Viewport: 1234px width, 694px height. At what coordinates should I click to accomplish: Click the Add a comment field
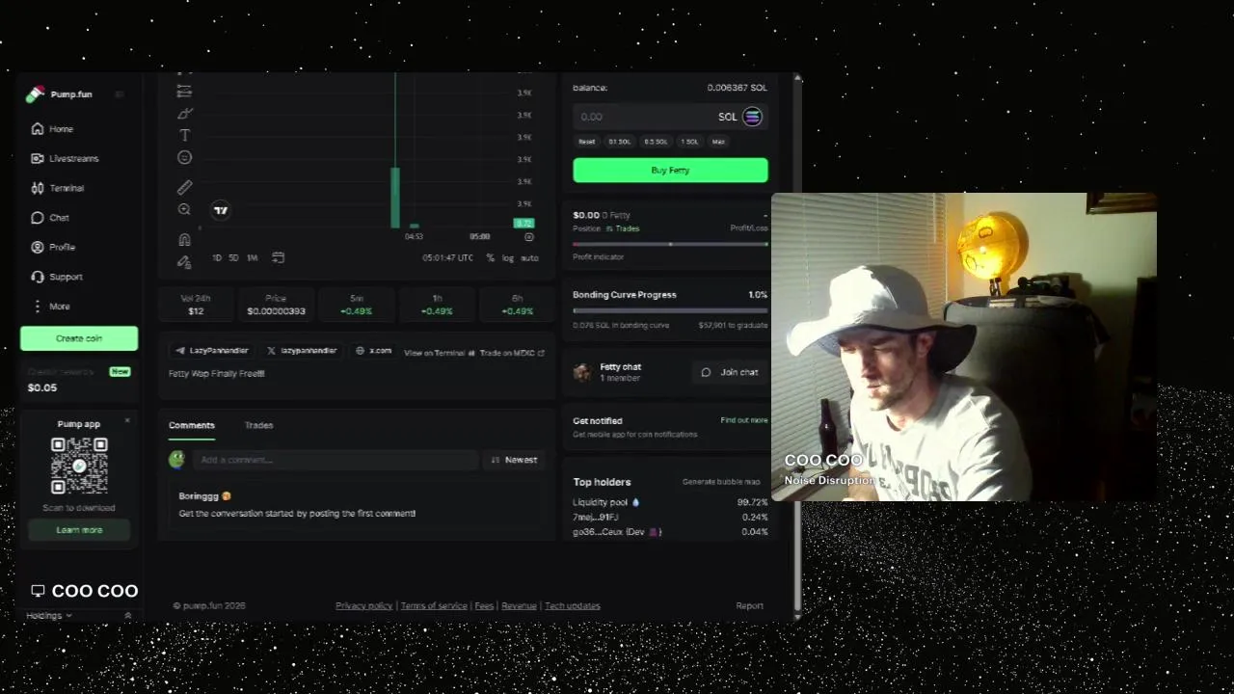(x=335, y=460)
